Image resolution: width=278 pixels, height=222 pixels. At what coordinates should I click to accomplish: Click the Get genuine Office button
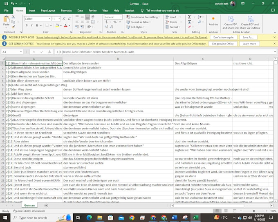222,44
